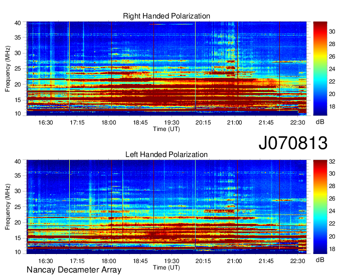Click the 20:15 time tick on Left Handed plot
This screenshot has width=341, height=276.
pos(203,261)
